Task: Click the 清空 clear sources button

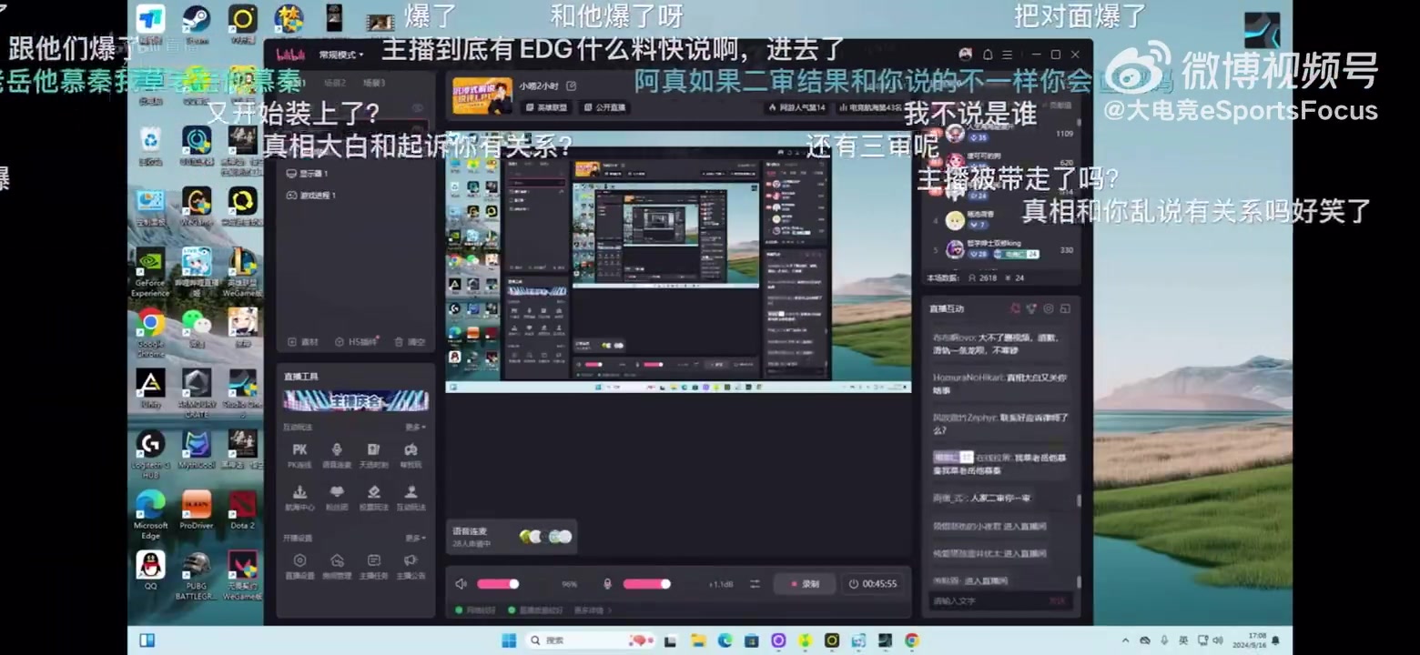Action: click(410, 342)
